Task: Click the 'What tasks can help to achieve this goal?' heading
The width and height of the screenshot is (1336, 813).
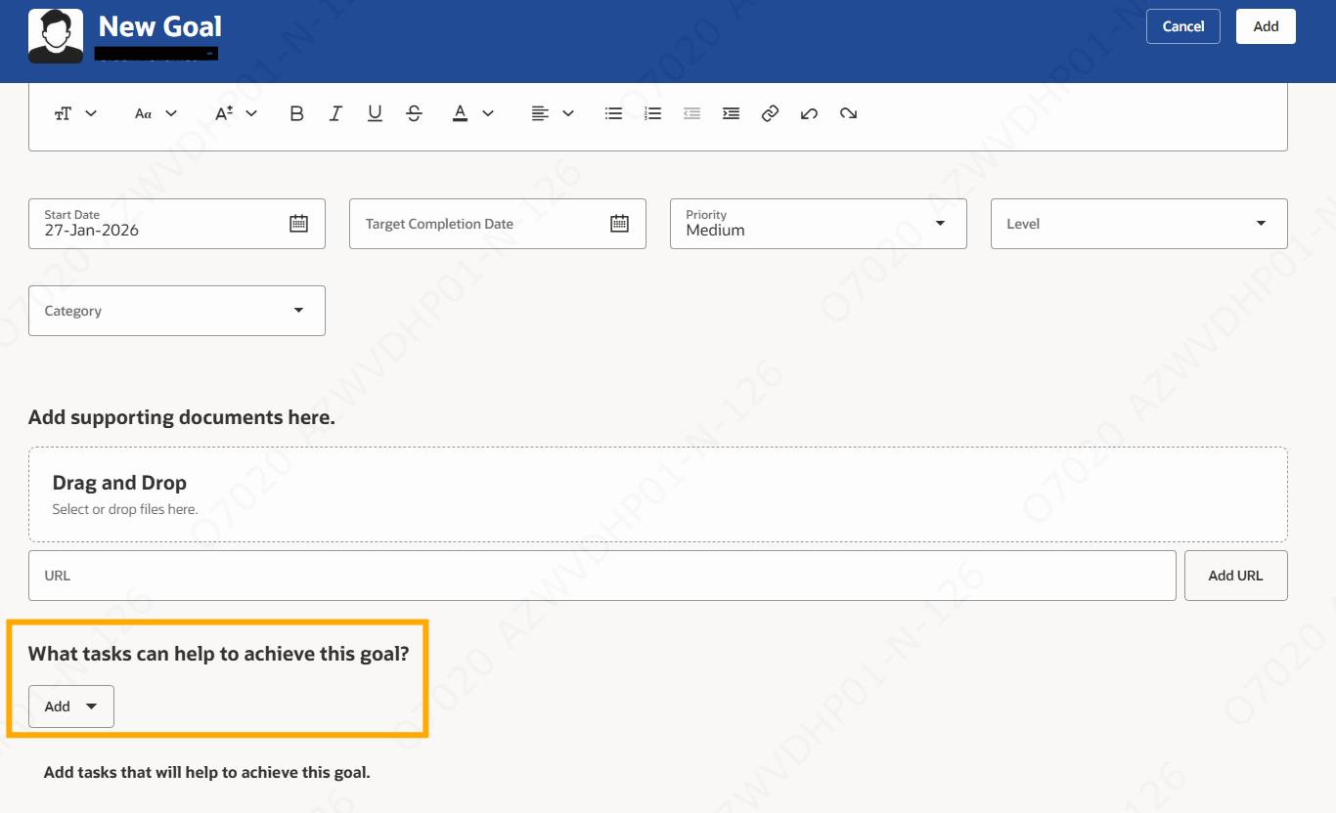Action: [218, 654]
